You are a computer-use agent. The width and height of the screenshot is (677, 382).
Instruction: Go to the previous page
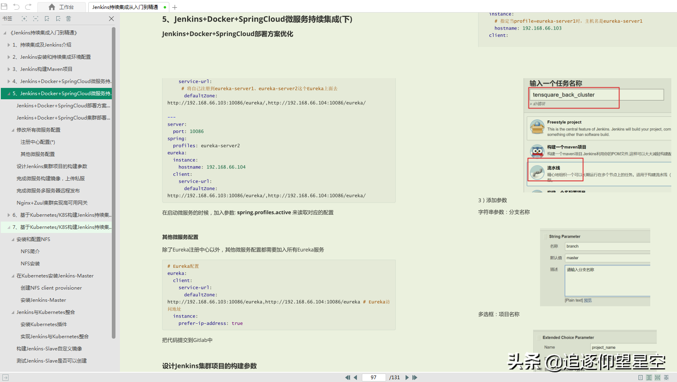coord(355,378)
